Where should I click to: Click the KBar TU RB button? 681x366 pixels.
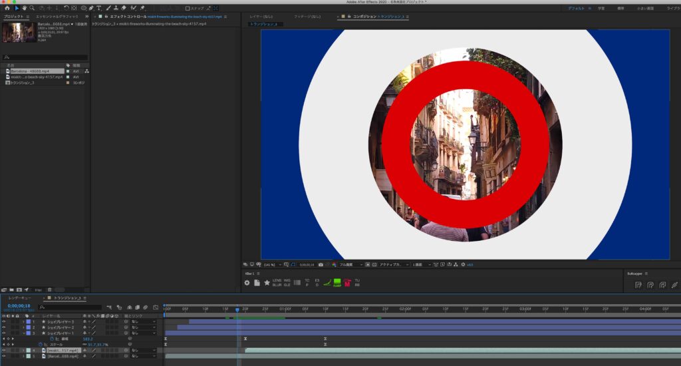[357, 283]
